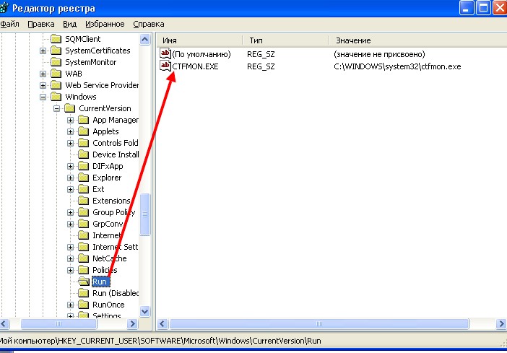Click the registry editor title bar icon

pos(4,8)
